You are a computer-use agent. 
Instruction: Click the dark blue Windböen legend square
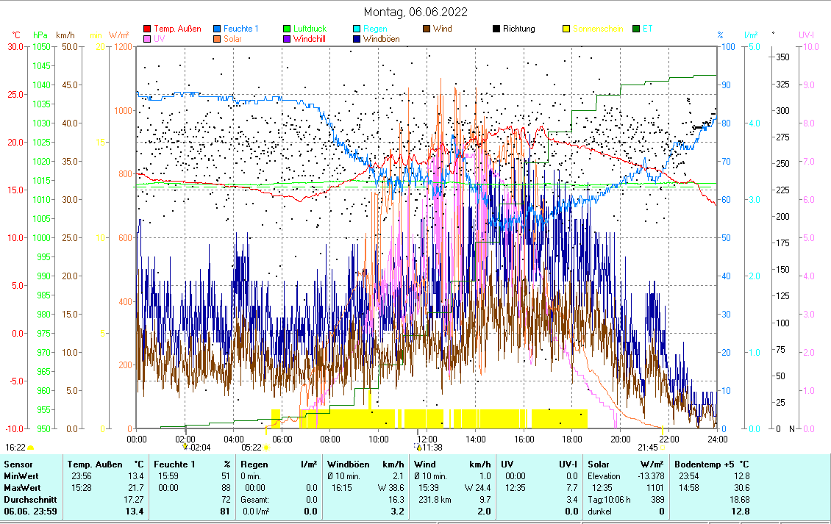tap(357, 39)
